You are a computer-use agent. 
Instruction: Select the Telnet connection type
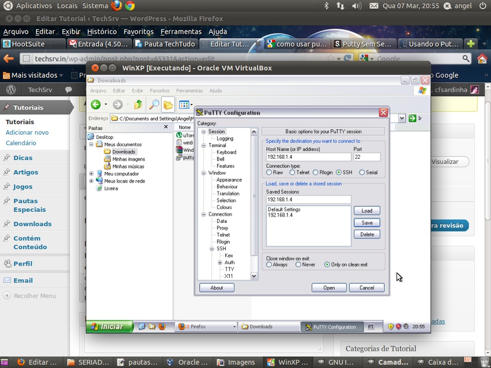click(x=293, y=173)
